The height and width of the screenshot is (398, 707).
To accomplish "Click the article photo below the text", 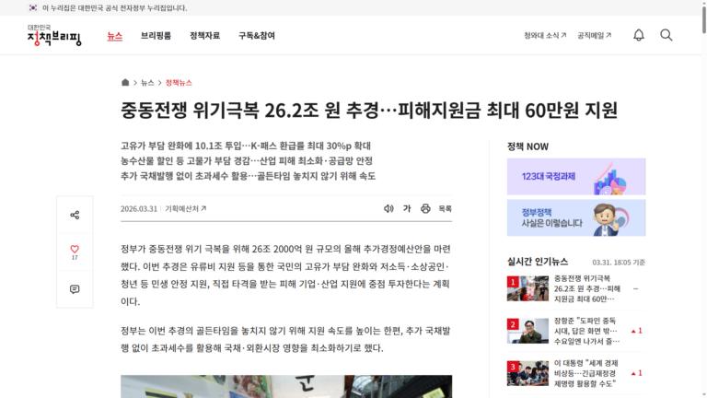I will (286, 386).
